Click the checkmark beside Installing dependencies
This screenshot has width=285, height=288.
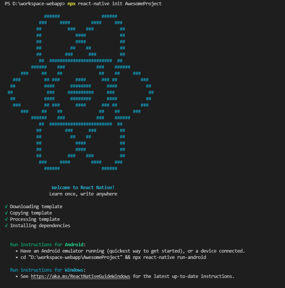point(6,226)
